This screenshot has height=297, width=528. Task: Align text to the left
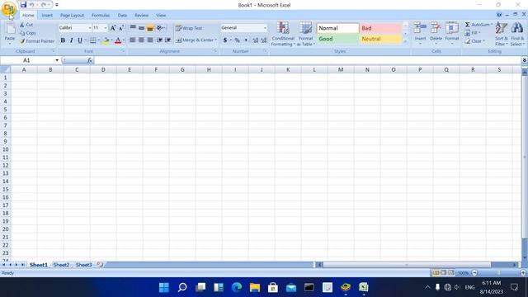point(133,40)
